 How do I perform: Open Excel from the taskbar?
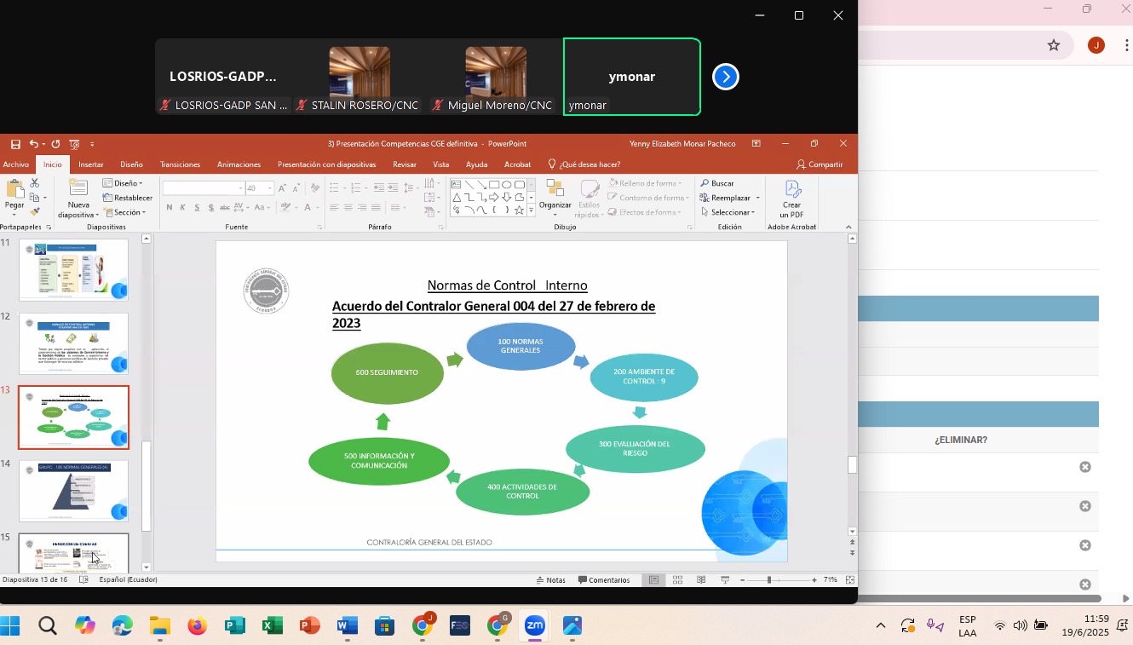tap(272, 626)
